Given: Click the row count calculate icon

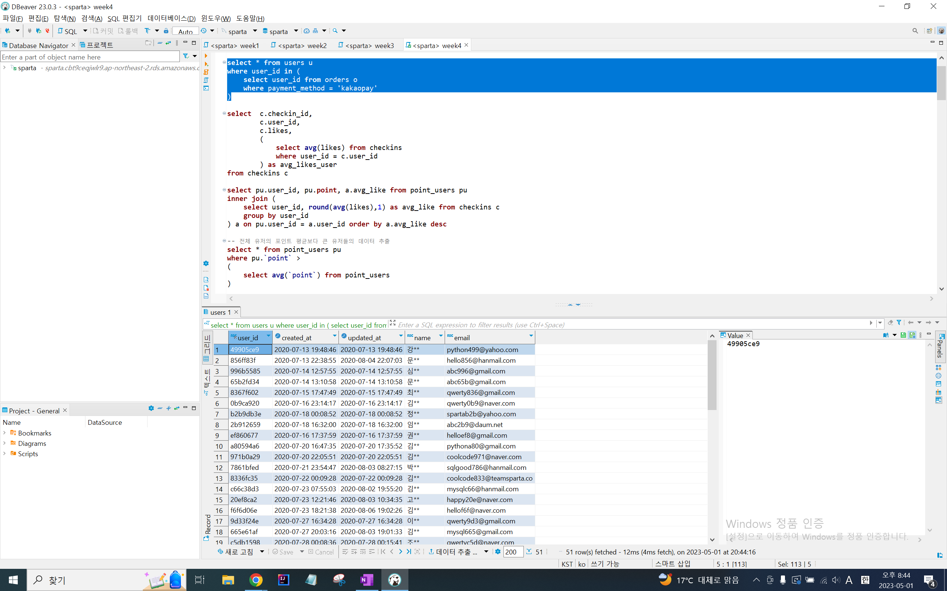Looking at the screenshot, I should click(x=529, y=551).
